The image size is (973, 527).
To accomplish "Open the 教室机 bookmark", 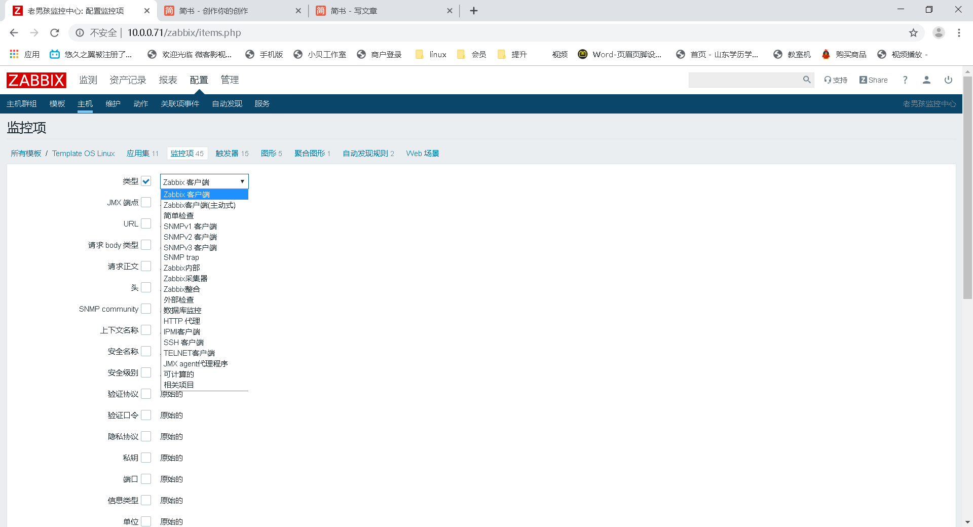I will pos(792,54).
